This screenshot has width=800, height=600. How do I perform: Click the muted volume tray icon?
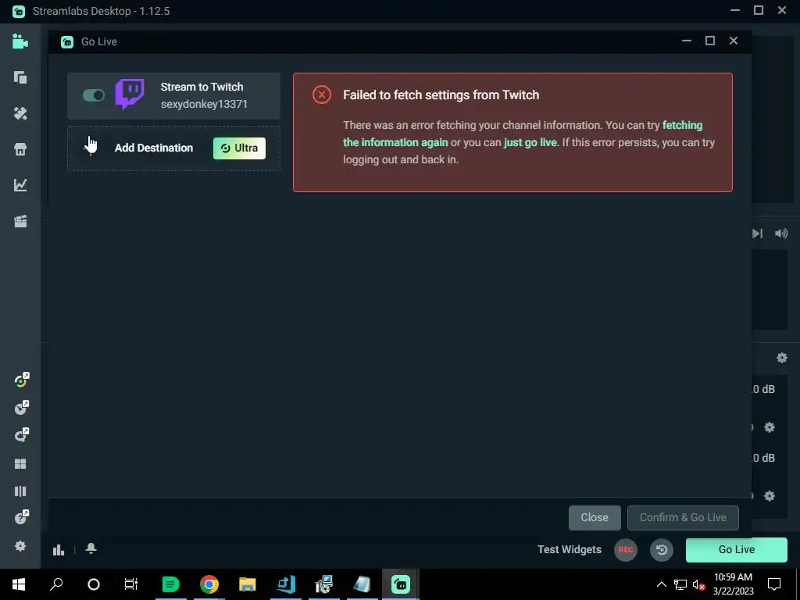pos(699,584)
